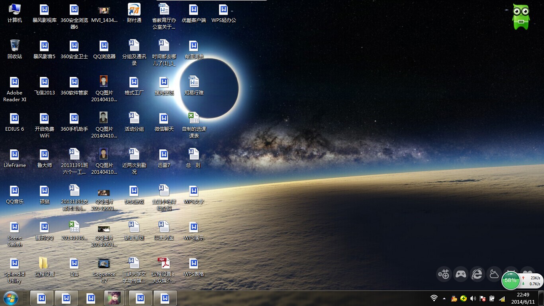Select the LifeFrame desktop icon
Image resolution: width=544 pixels, height=306 pixels.
coord(15,158)
